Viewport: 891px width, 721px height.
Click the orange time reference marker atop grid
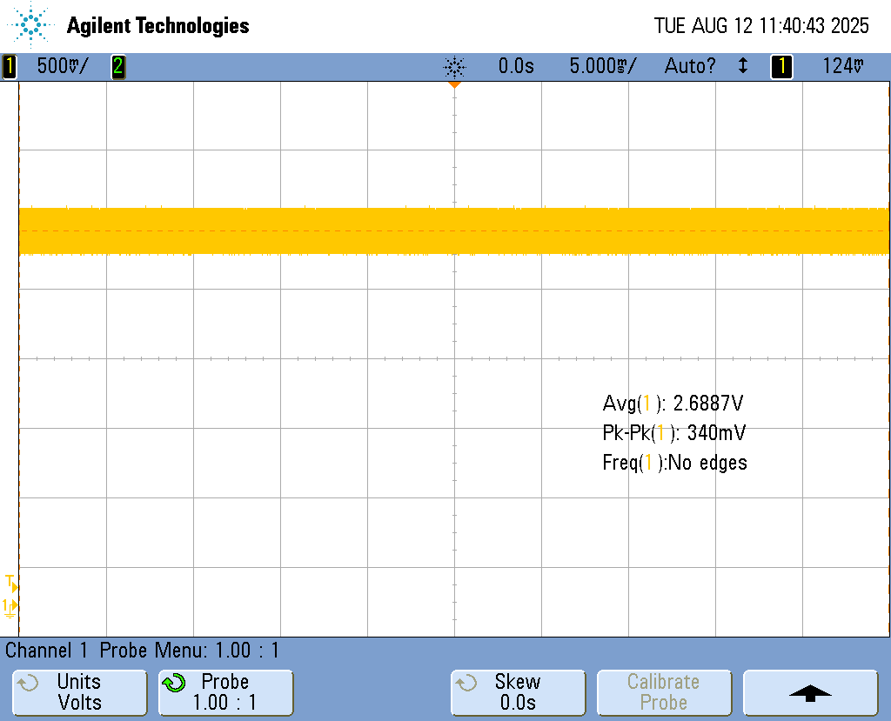pyautogui.click(x=453, y=85)
